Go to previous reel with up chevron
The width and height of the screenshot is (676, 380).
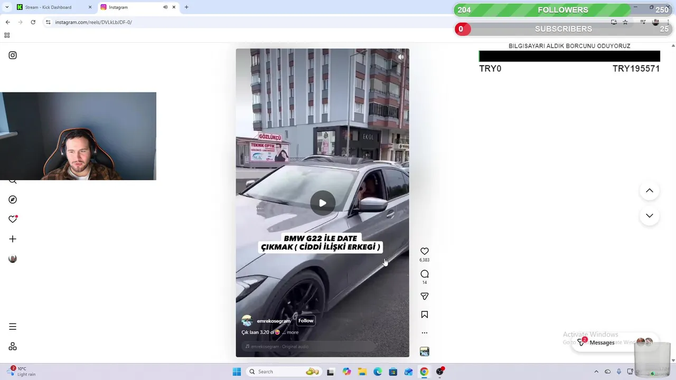pos(650,191)
